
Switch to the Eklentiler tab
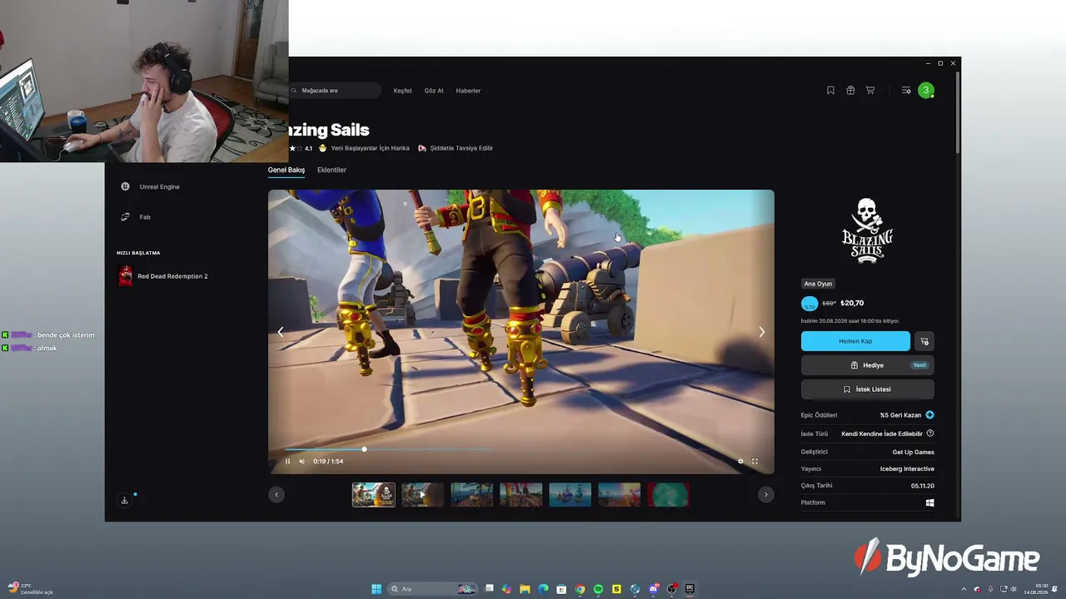tap(331, 170)
